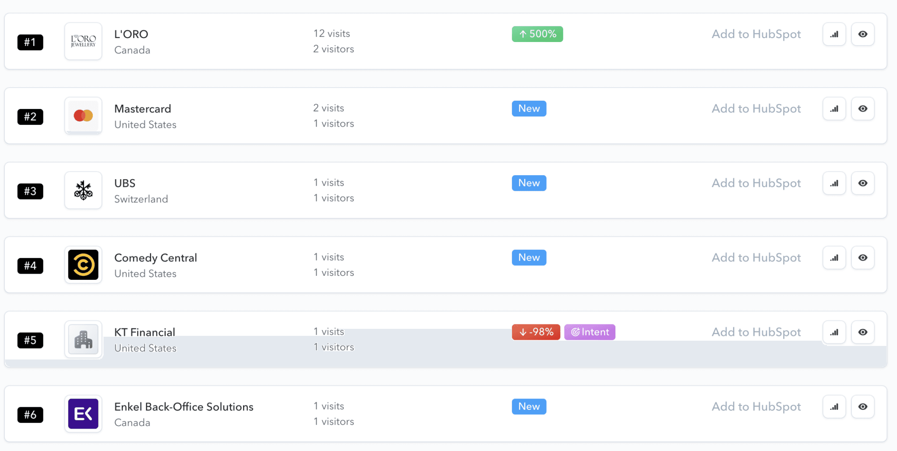The width and height of the screenshot is (897, 451).
Task: Add Comedy Central to HubSpot
Action: click(756, 257)
